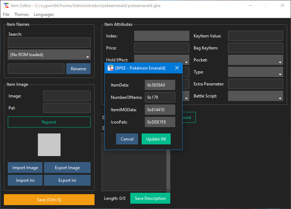Open the Themes menu
The width and height of the screenshot is (291, 209).
22,14
